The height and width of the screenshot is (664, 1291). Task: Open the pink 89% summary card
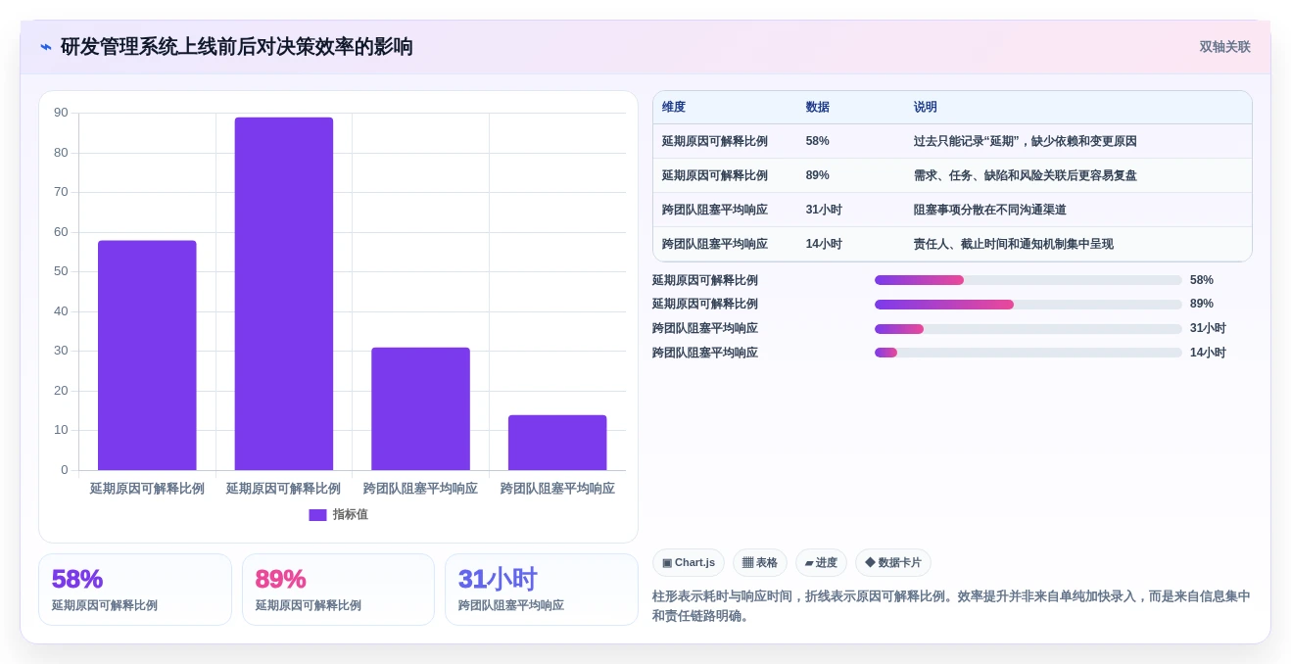[x=338, y=590]
